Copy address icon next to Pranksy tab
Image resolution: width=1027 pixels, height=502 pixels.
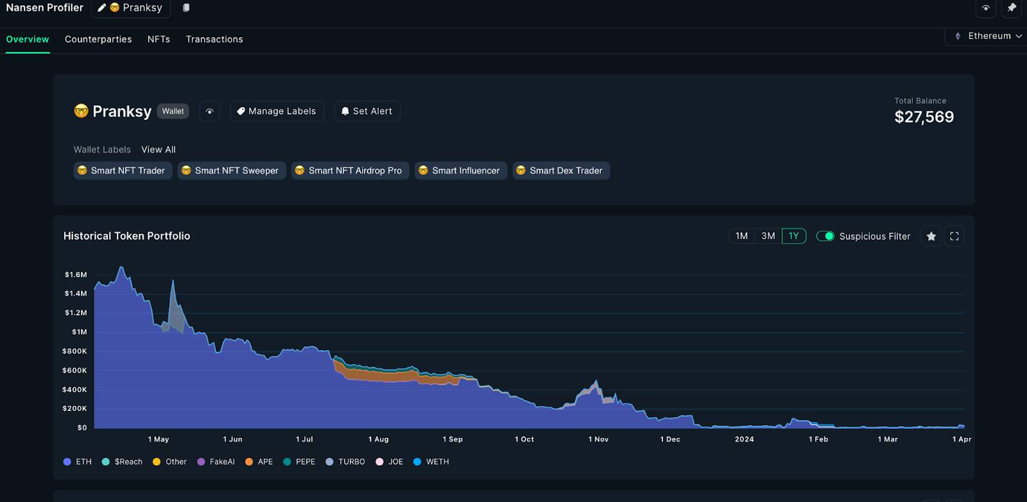point(186,8)
